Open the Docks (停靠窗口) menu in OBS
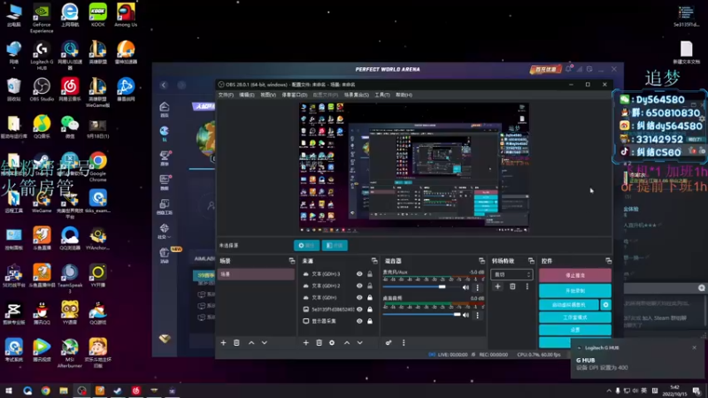The image size is (708, 398). coord(295,95)
